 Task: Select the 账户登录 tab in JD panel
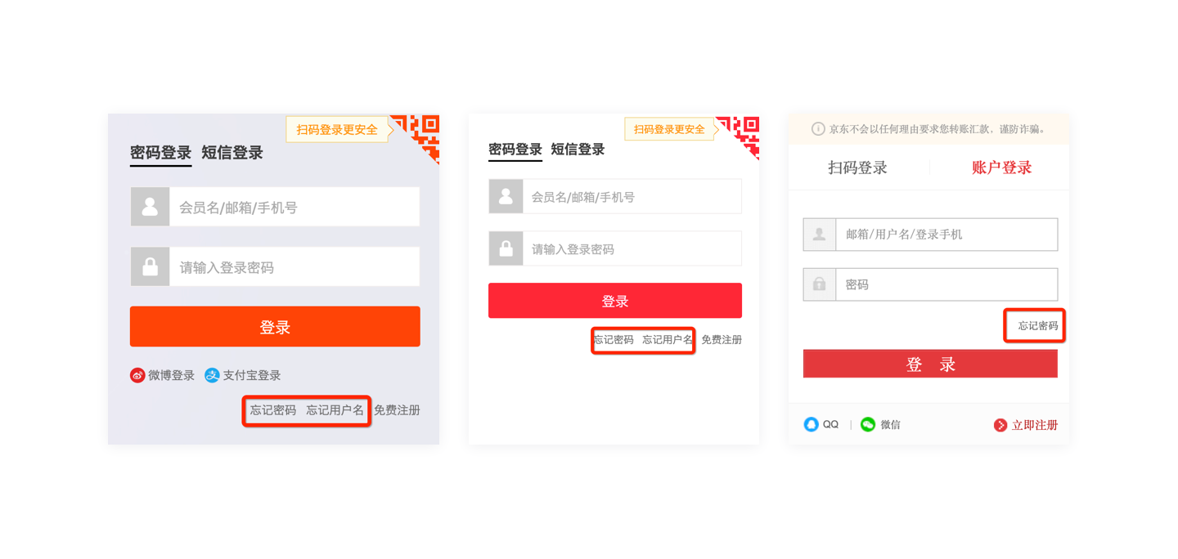pyautogui.click(x=1001, y=168)
